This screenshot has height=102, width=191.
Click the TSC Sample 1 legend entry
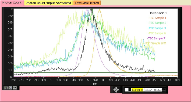pos(157,18)
